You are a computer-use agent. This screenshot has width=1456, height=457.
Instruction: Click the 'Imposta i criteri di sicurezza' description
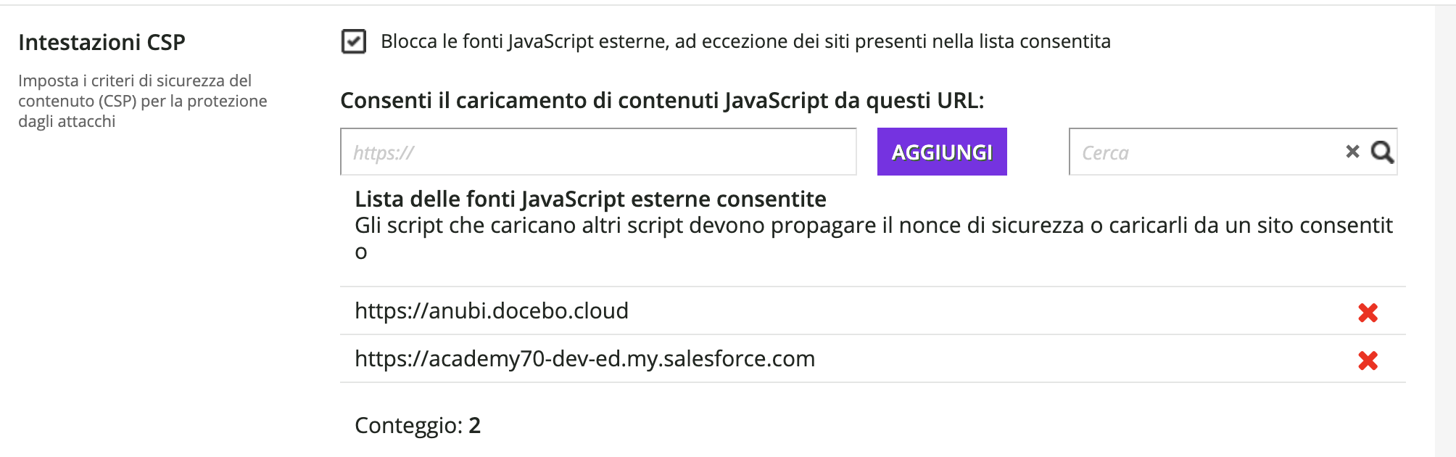click(142, 101)
